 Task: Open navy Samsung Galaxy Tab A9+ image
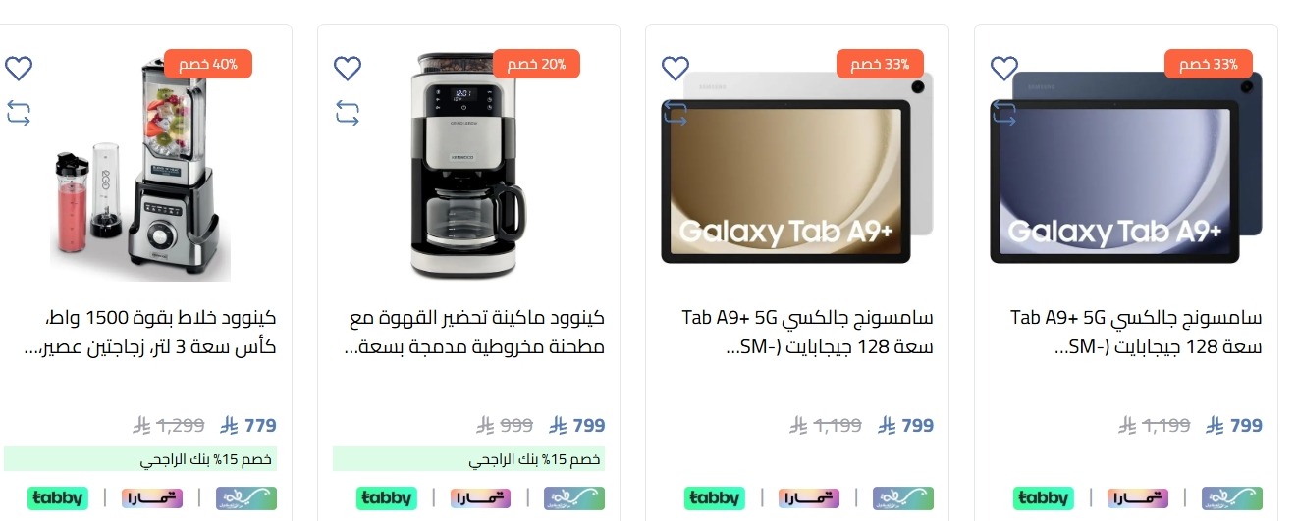pos(1126,168)
